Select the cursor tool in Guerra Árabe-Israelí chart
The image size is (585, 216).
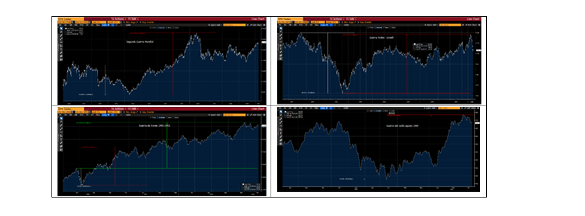281,28
